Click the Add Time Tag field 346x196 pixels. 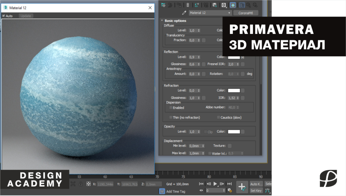176,192
